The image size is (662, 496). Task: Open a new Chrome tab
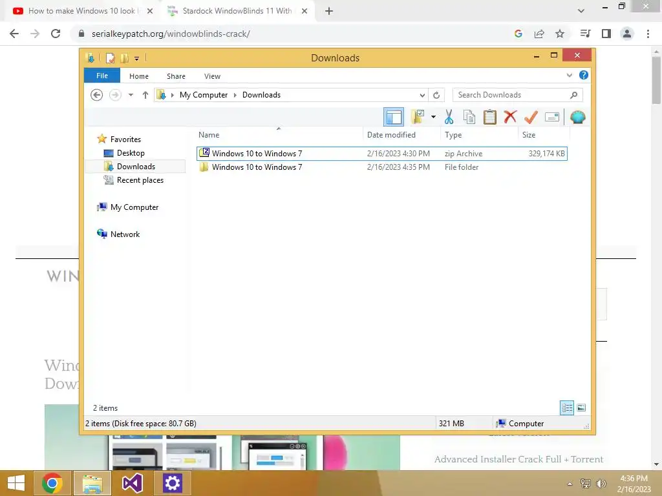(329, 11)
